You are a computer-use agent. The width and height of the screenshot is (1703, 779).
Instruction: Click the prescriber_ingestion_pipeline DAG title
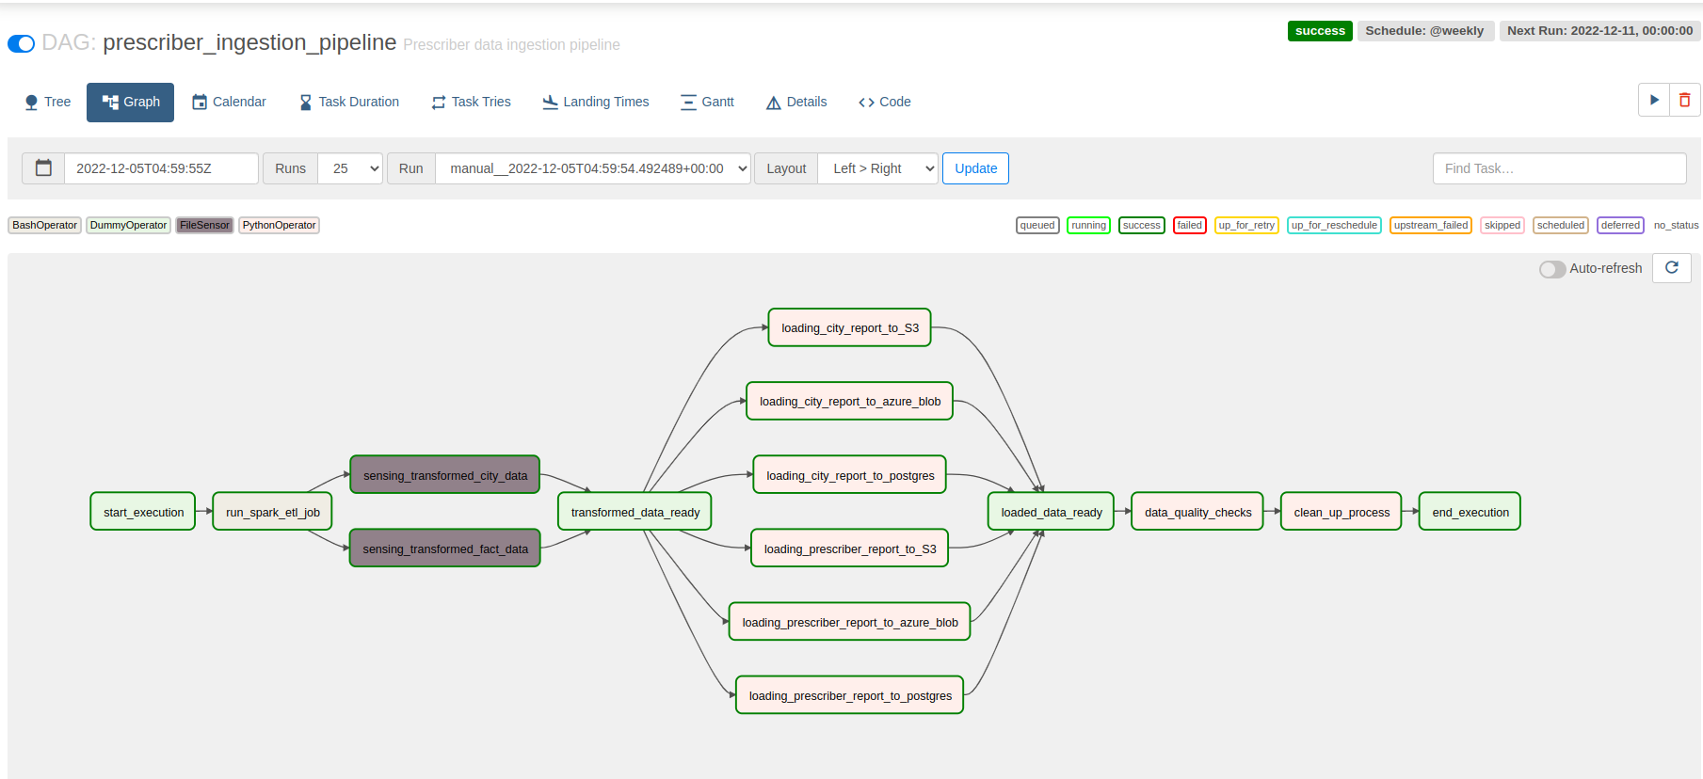tap(249, 42)
